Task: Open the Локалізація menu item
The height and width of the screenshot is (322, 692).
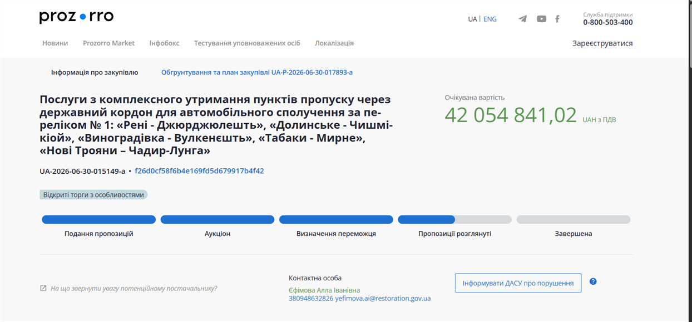Action: [334, 43]
